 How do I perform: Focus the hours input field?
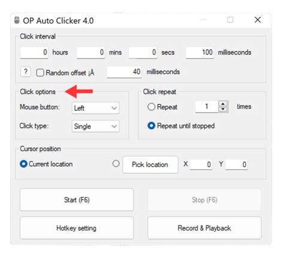[x=34, y=53]
